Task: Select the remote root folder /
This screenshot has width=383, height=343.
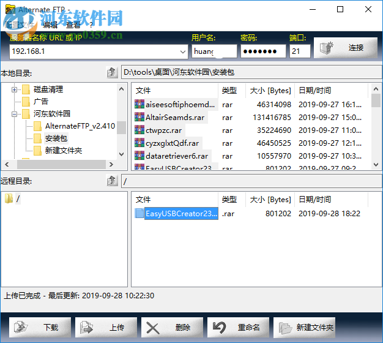Action: [x=18, y=198]
